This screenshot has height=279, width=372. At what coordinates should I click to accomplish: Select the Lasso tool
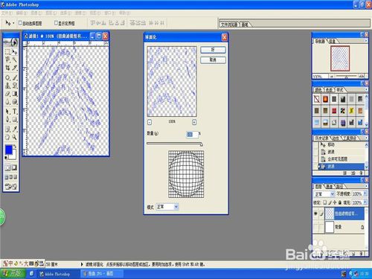coord(7,60)
